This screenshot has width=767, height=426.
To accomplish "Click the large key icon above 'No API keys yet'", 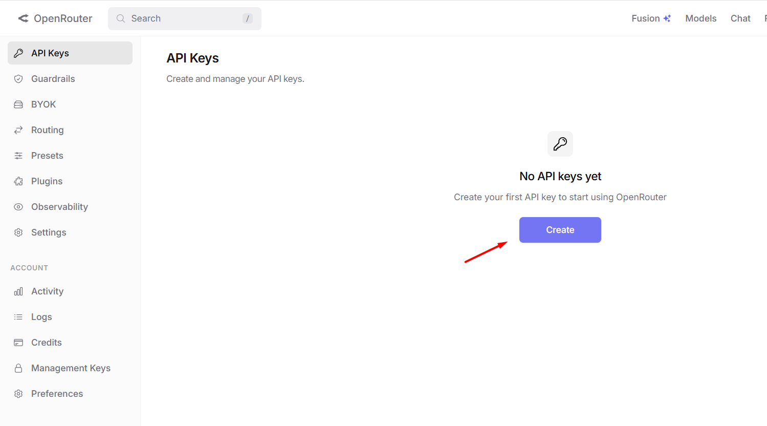I will tap(560, 144).
